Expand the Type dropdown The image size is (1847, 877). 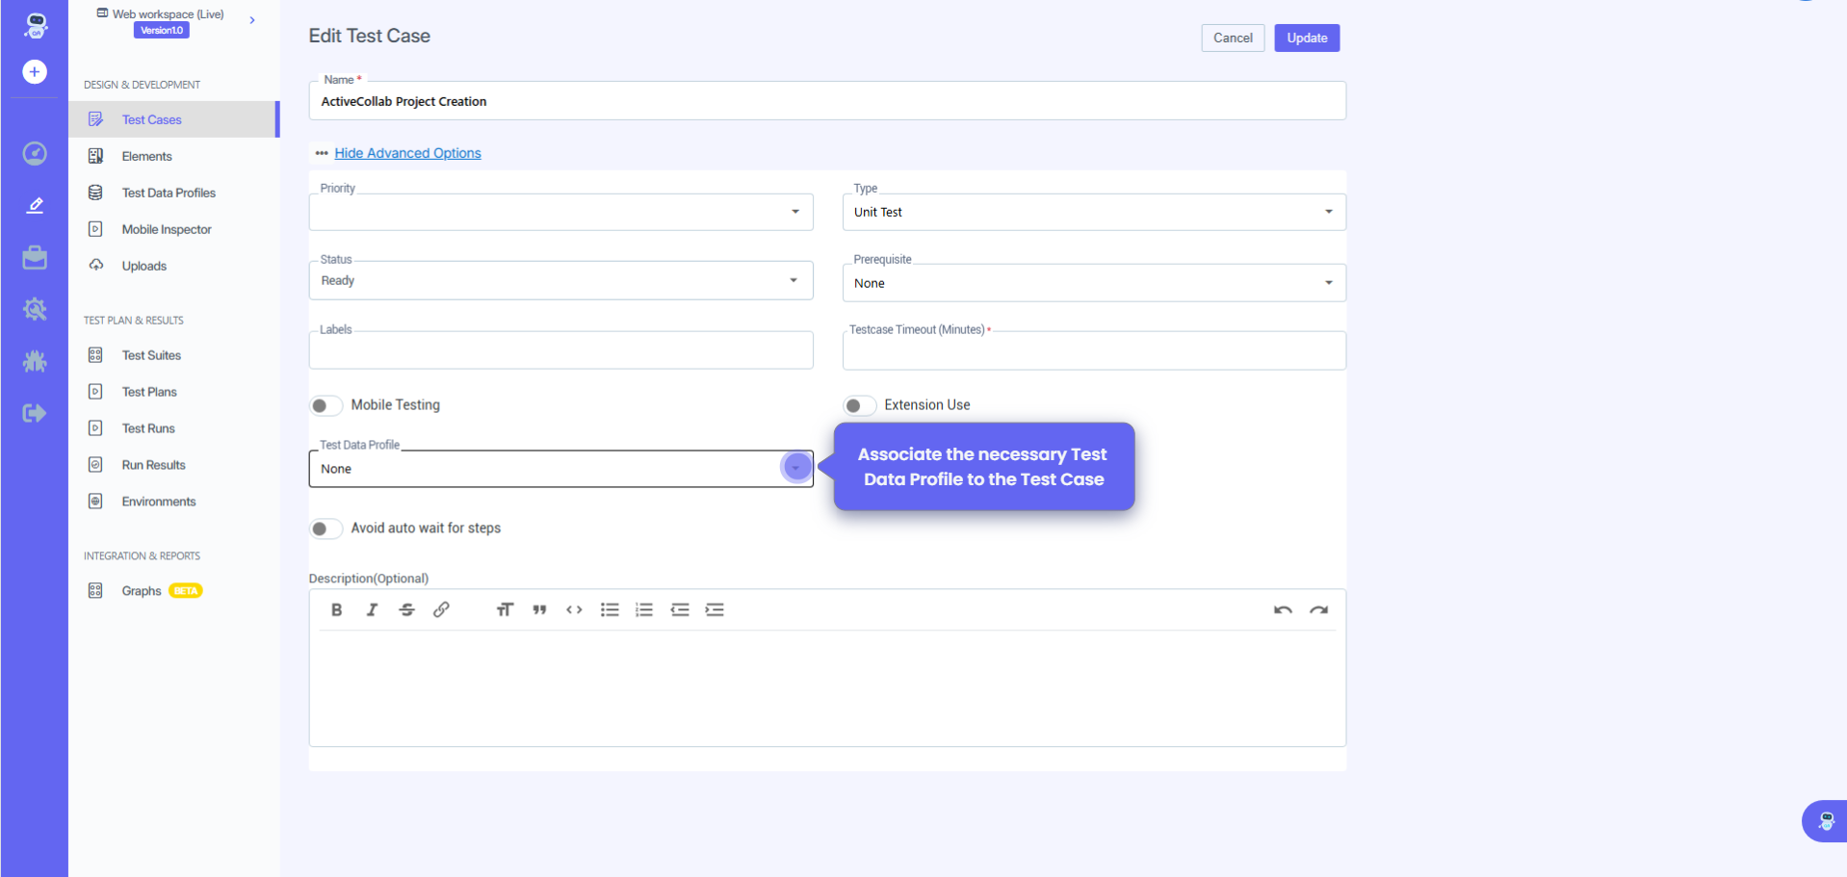(x=1328, y=212)
